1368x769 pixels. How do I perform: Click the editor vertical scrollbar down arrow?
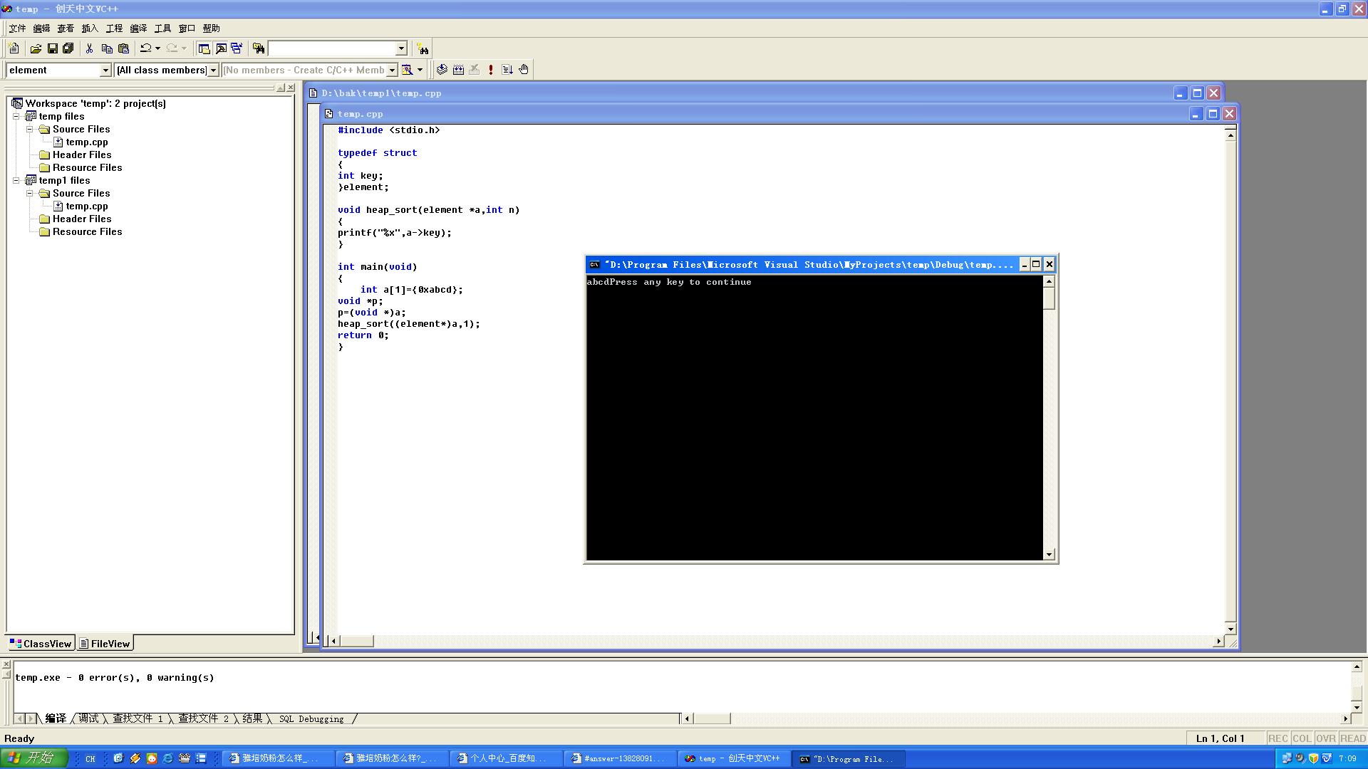(x=1230, y=629)
